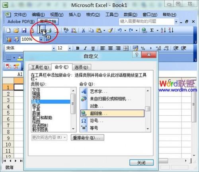Click the Decrease Decimal icon
Image resolution: width=199 pixels, height=172 pixels.
pyautogui.click(x=166, y=48)
